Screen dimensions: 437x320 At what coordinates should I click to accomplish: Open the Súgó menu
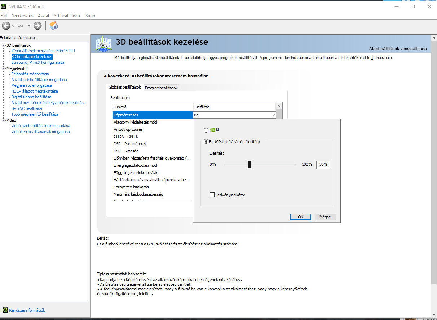click(90, 16)
